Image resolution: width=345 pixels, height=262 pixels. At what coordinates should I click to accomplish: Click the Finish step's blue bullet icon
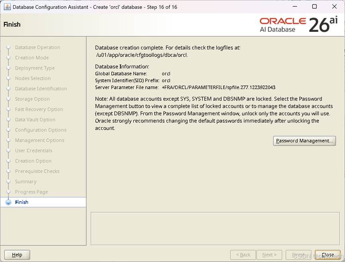(x=8, y=202)
